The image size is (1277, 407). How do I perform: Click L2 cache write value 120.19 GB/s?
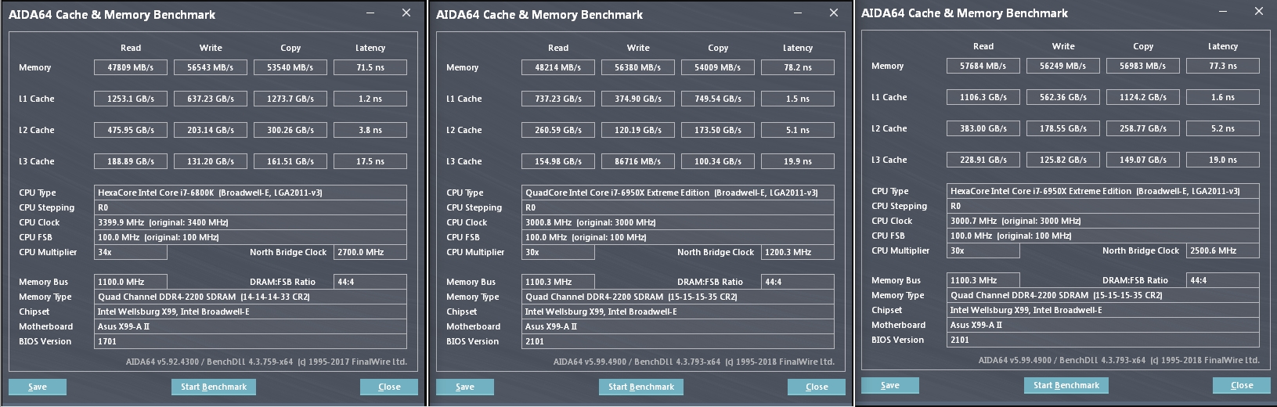tap(638, 130)
